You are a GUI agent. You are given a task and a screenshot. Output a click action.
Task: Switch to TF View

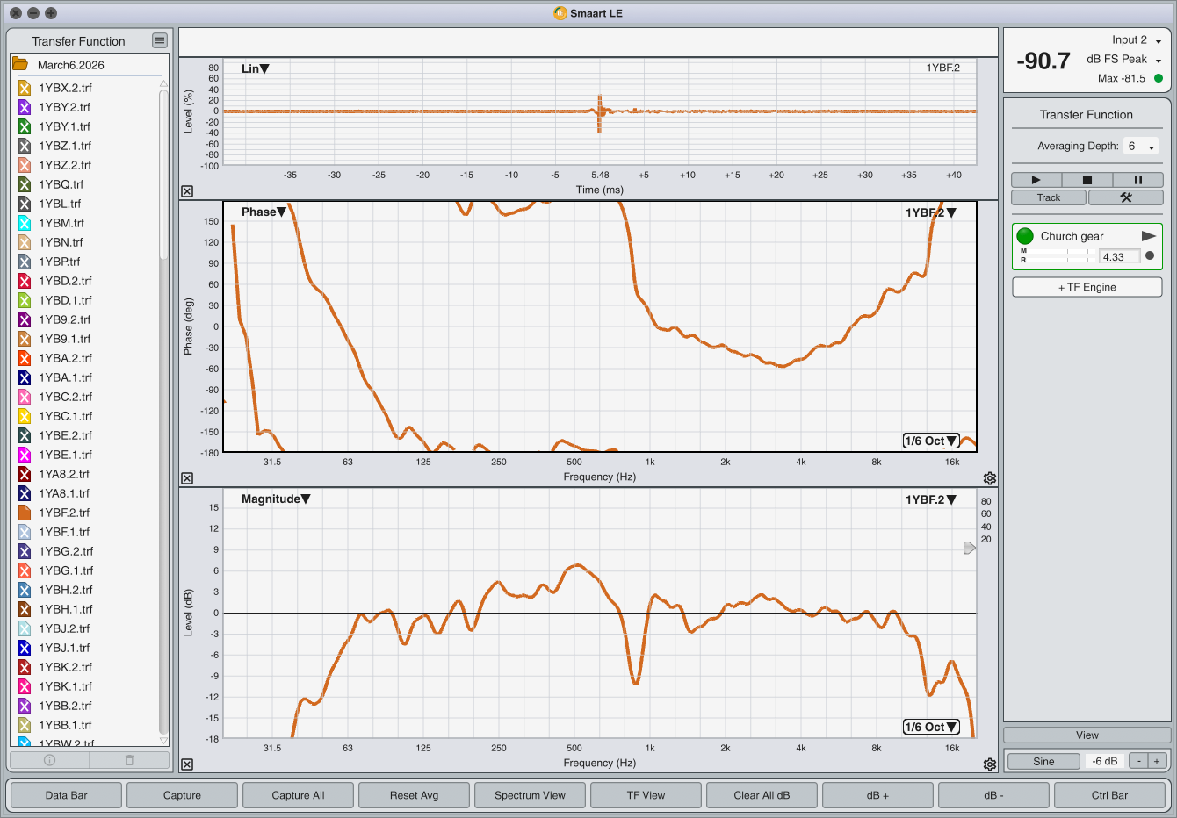pyautogui.click(x=646, y=795)
